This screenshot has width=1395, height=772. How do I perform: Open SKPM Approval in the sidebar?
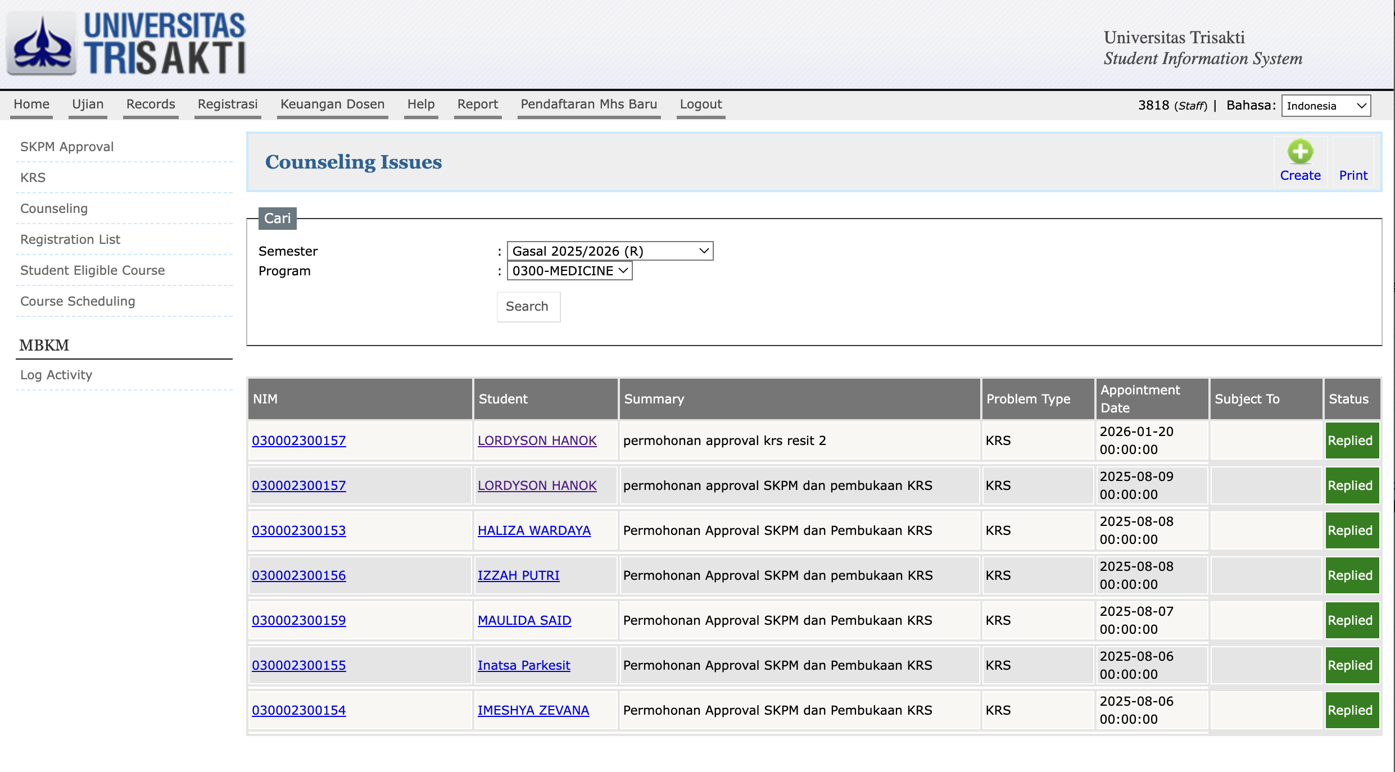67,147
